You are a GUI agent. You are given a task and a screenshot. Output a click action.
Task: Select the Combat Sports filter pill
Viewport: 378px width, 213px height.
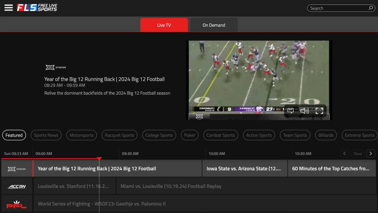(221, 135)
